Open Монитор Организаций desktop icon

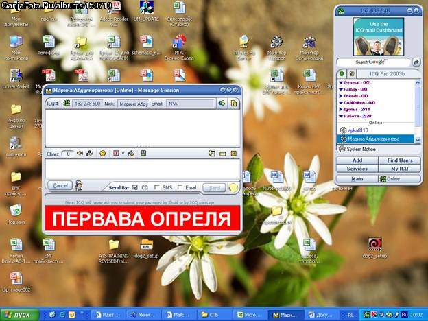309,48
